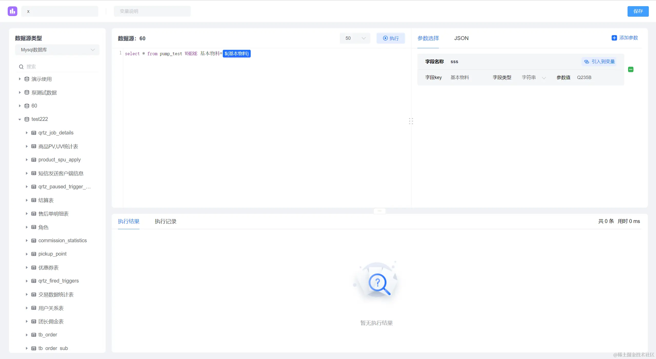The height and width of the screenshot is (359, 656).
Task: Switch to the 执行记录 tab
Action: [165, 221]
